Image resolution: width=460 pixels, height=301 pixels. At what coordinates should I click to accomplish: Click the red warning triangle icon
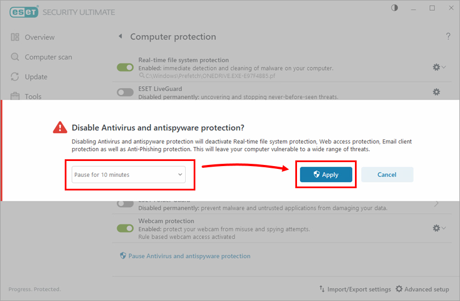coord(60,128)
